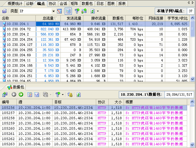Image resolution: width=196 pixels, height=148 pixels.
Task: Toggle the highlighted details view button
Action: pos(68,11)
